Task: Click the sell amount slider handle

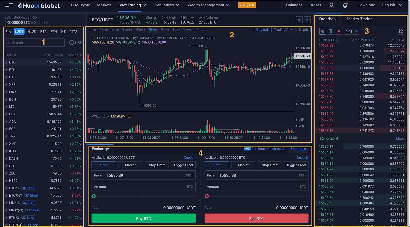Action: coord(207,196)
